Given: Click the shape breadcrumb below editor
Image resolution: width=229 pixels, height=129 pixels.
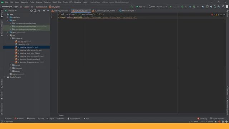Looking at the screenshot, I should 61,115.
